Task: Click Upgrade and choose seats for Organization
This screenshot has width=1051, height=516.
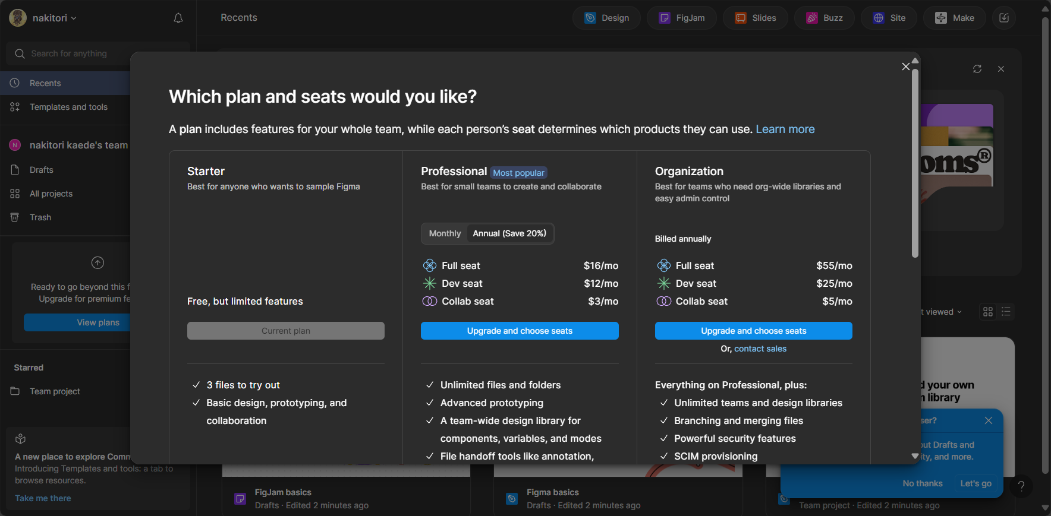Action: click(x=753, y=331)
